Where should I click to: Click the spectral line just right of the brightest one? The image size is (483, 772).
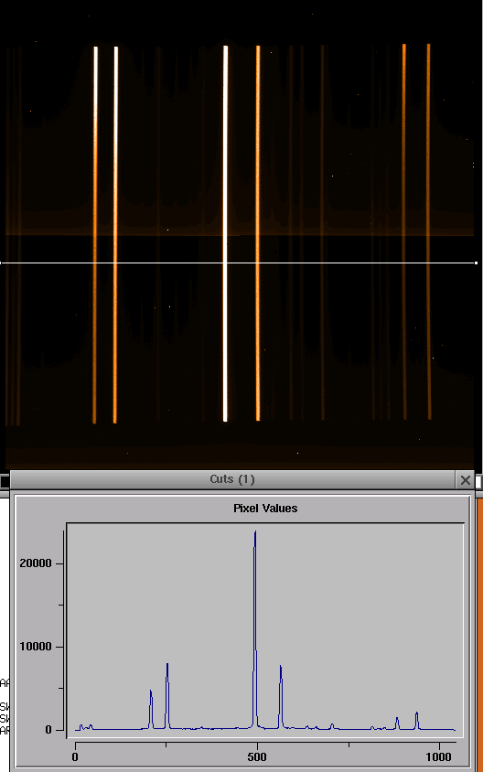tap(258, 233)
